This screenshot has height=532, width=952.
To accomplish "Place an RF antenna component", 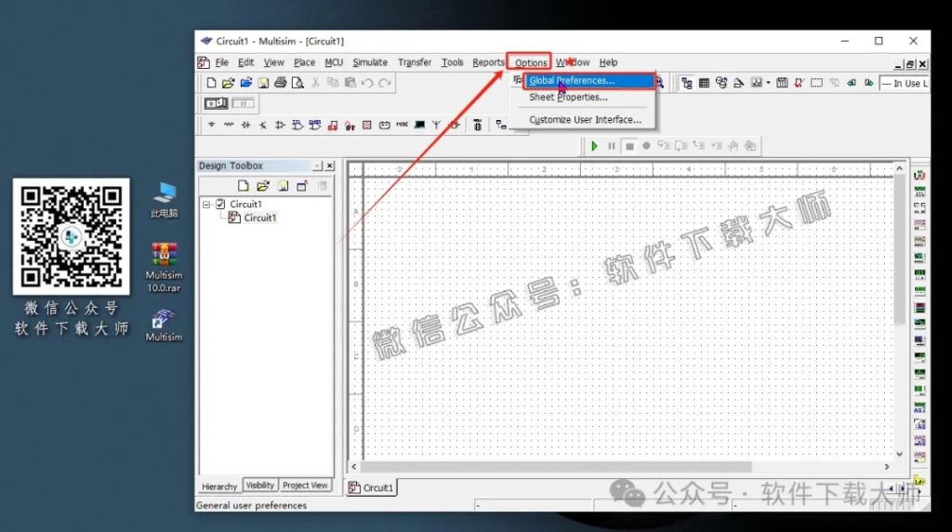I will 437,126.
